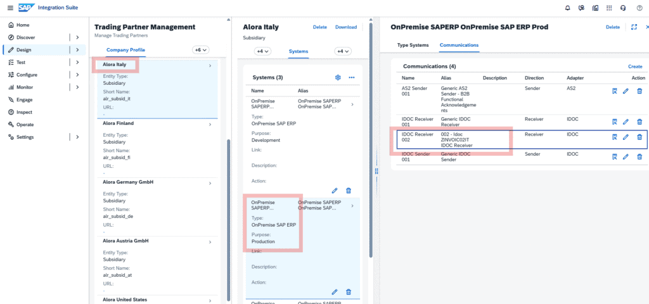The image size is (649, 304).
Task: Edit the IDOC Receiver 001 communication
Action: point(626,122)
